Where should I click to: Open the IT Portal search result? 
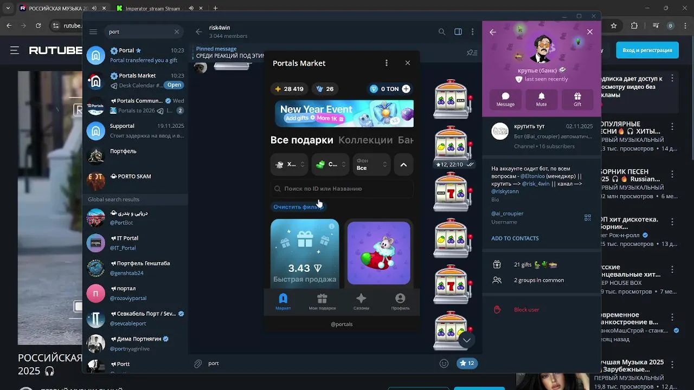tap(135, 243)
